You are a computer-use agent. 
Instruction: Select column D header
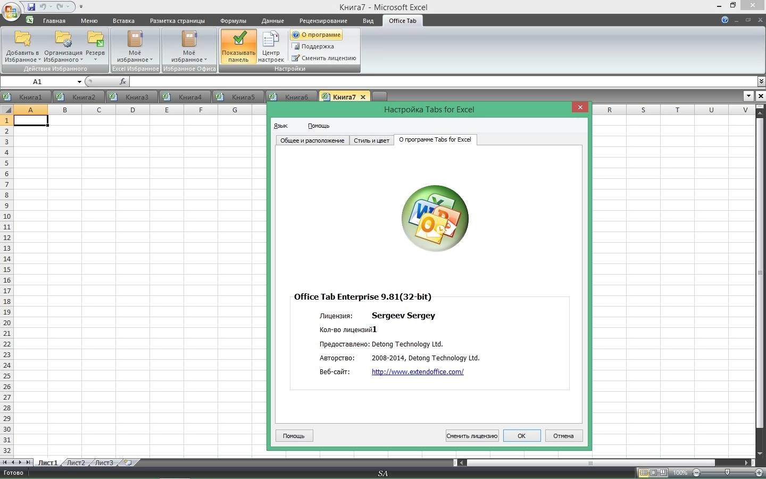(132, 110)
